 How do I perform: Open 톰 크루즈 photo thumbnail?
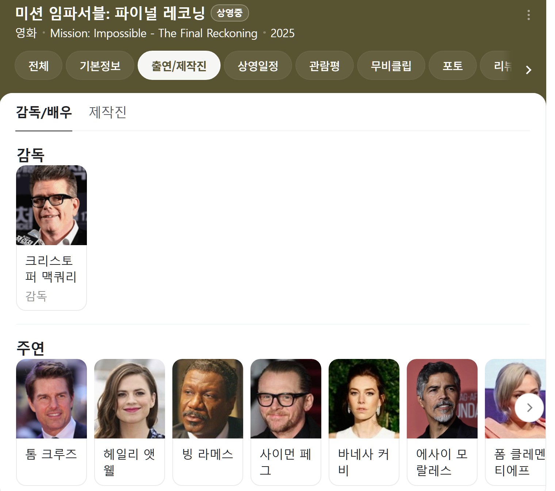pos(51,399)
